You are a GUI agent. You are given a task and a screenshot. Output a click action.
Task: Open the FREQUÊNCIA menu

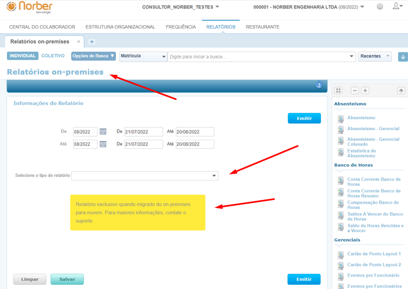(180, 27)
